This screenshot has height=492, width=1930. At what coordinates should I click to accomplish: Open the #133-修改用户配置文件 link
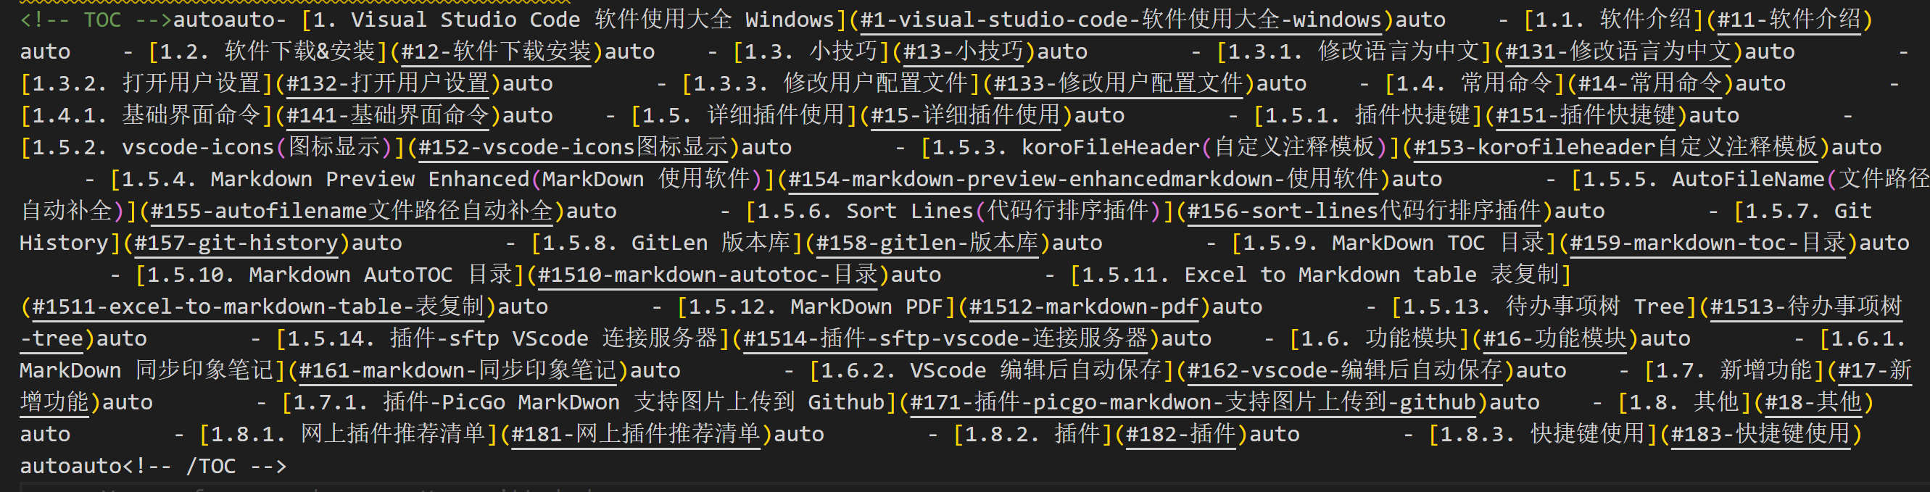coord(1119,83)
